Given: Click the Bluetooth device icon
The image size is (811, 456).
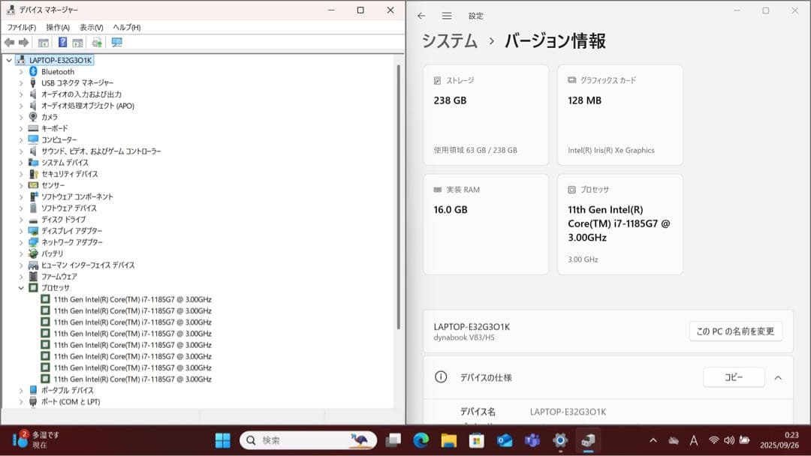Looking at the screenshot, I should point(33,71).
